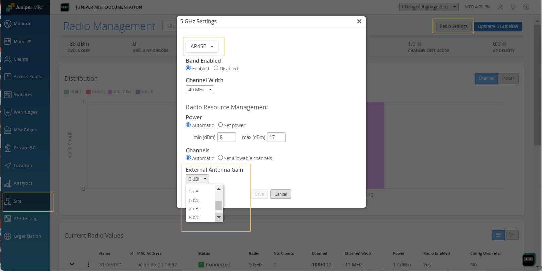Choose 7 dBi from antenna gain list
Viewport: 542px width, 271px height.
point(194,209)
